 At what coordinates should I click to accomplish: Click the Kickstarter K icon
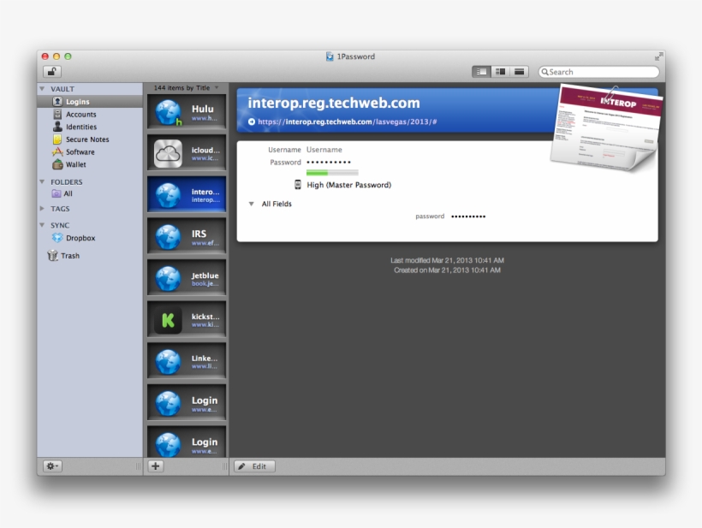click(168, 320)
